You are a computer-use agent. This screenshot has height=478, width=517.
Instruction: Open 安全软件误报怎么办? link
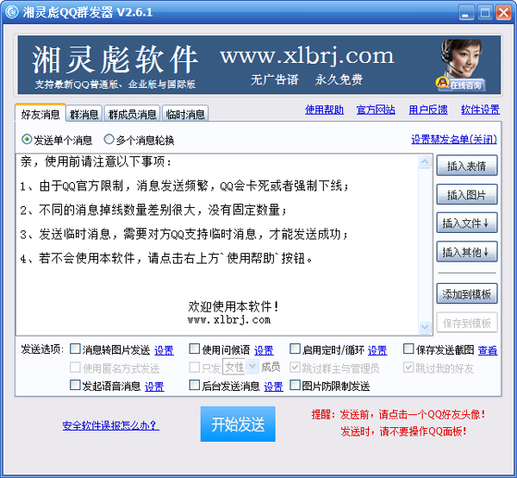[x=111, y=425]
